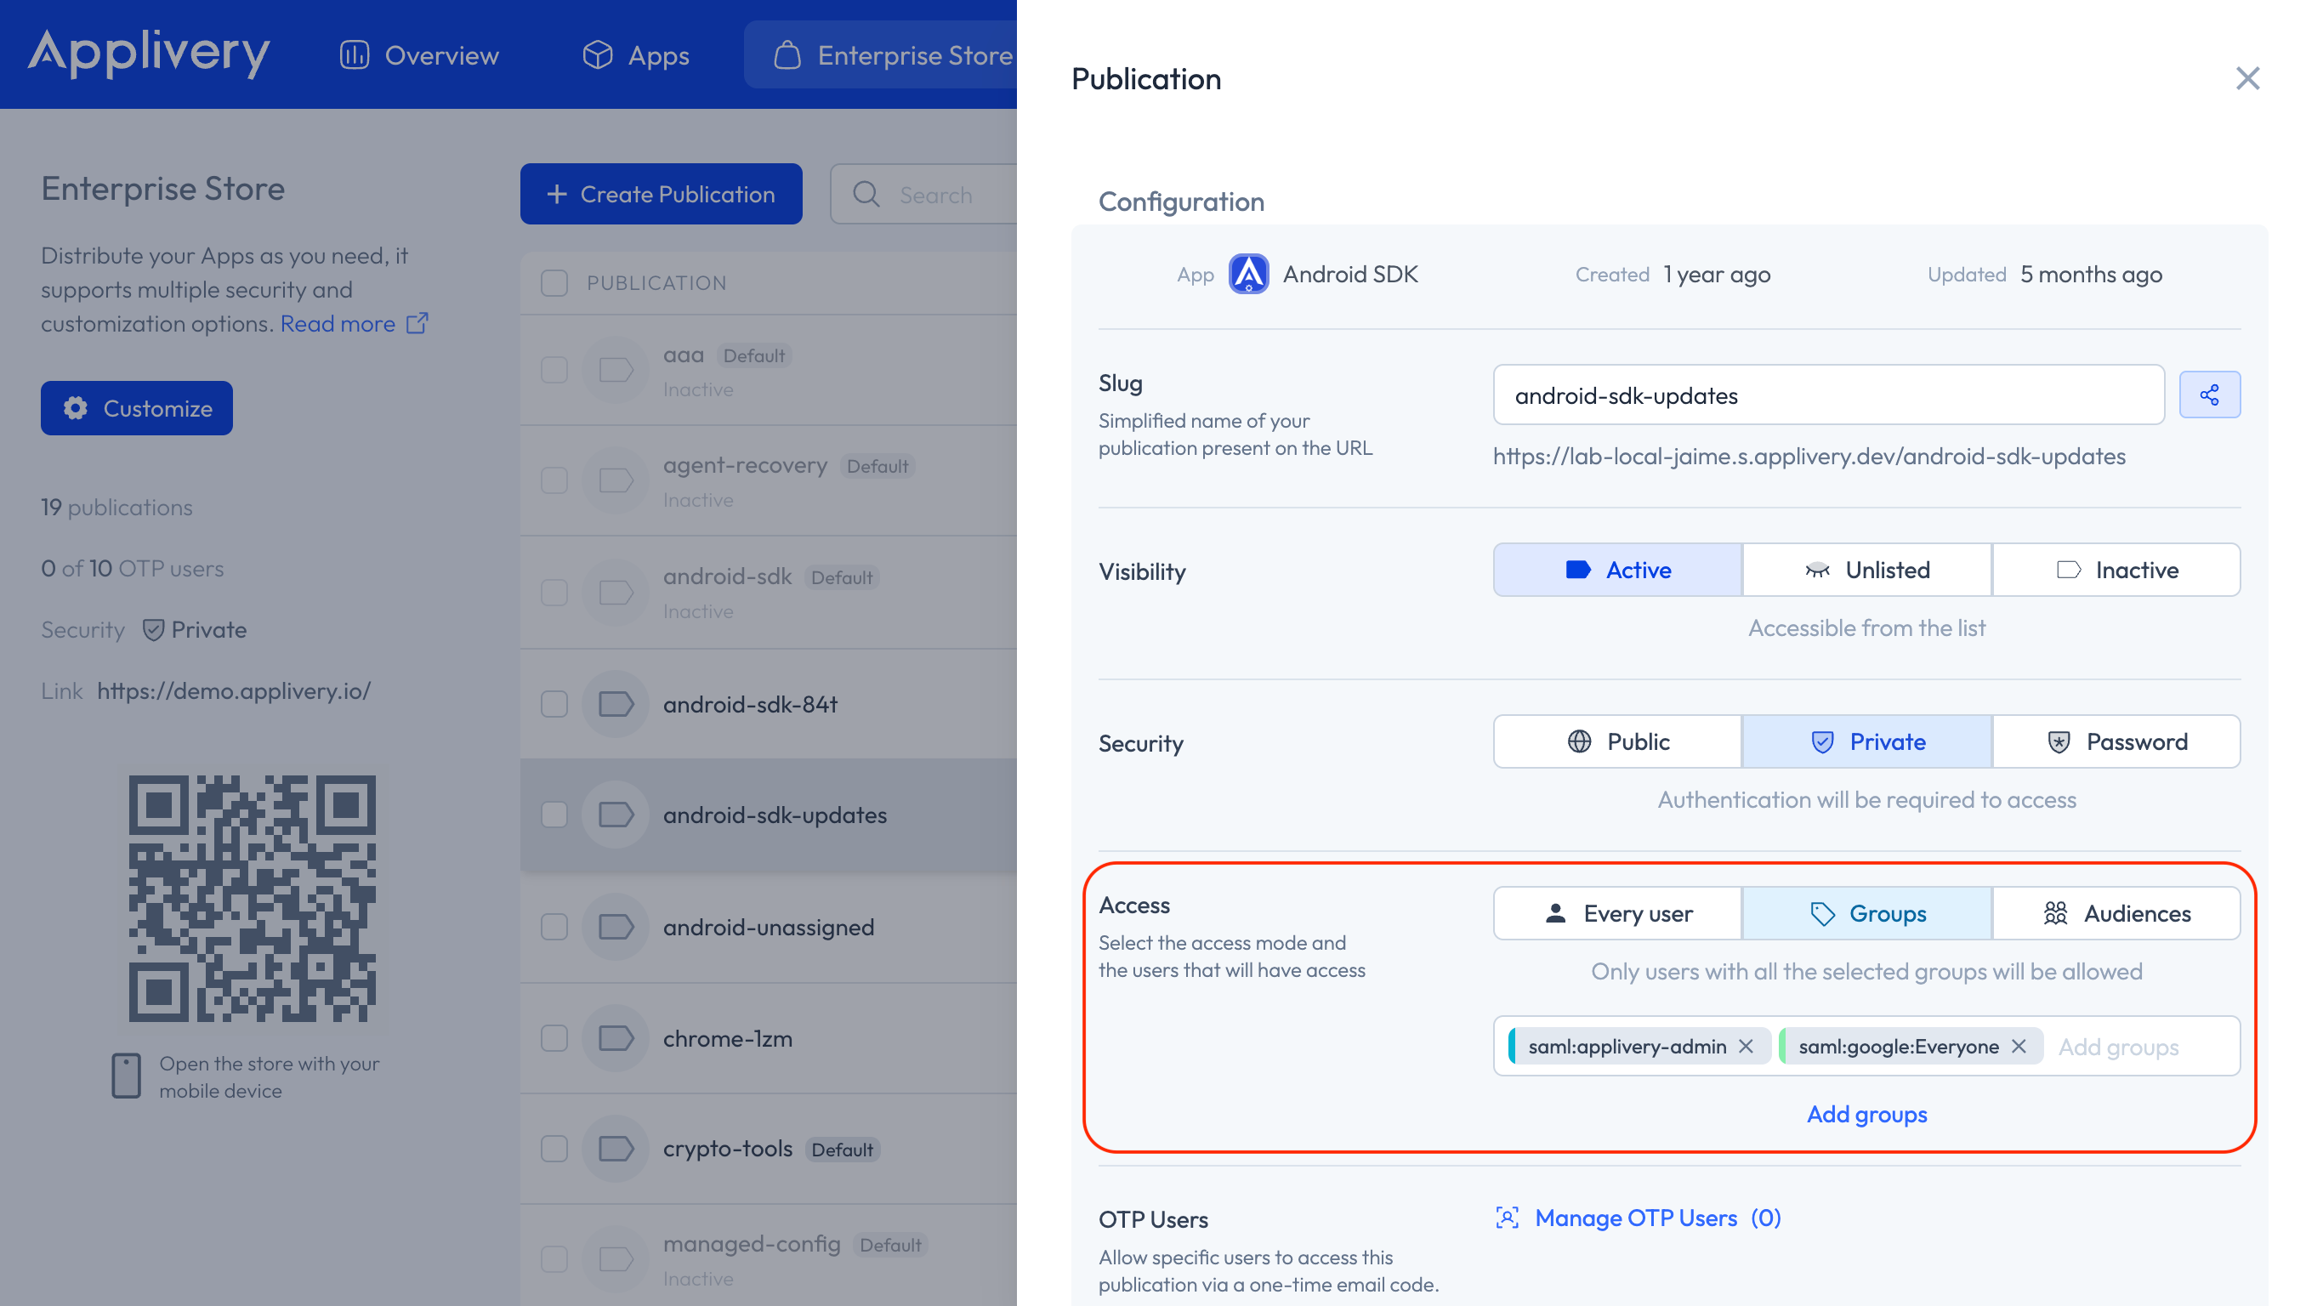Screen dimensions: 2323x1306
Task: Remove the saml:google:Everyone group tag
Action: 2020,1046
